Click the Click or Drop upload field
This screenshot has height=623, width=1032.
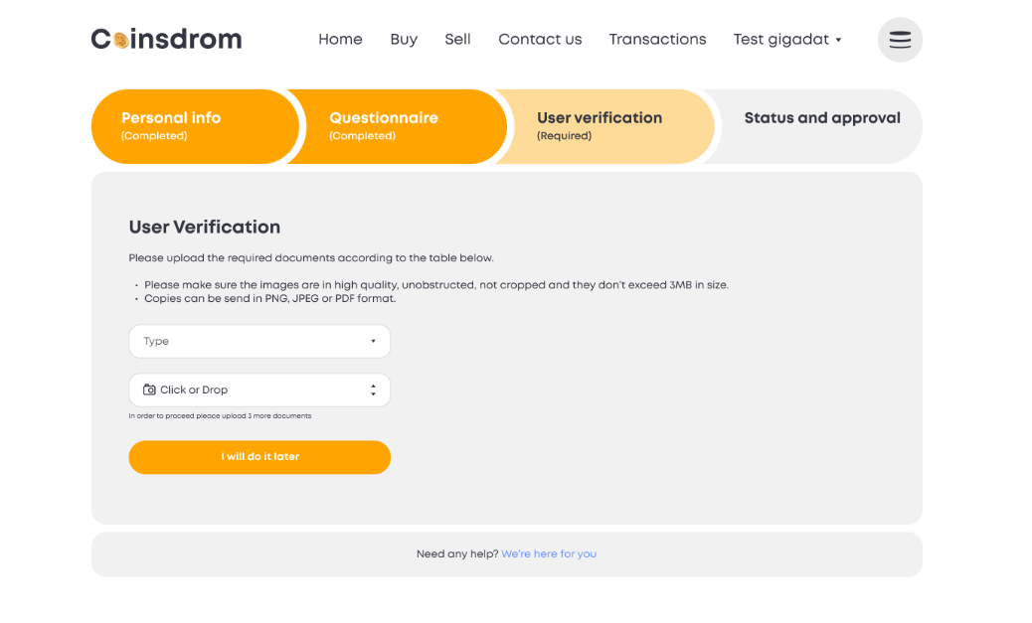click(x=259, y=390)
